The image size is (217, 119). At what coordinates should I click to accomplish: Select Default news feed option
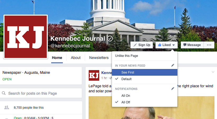pos(126,79)
